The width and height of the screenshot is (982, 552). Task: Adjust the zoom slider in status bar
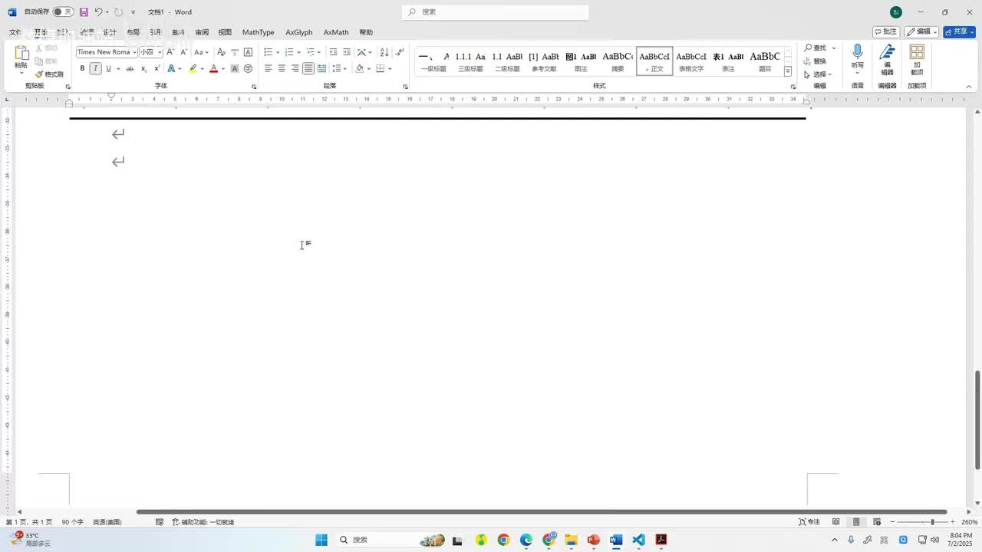(933, 522)
